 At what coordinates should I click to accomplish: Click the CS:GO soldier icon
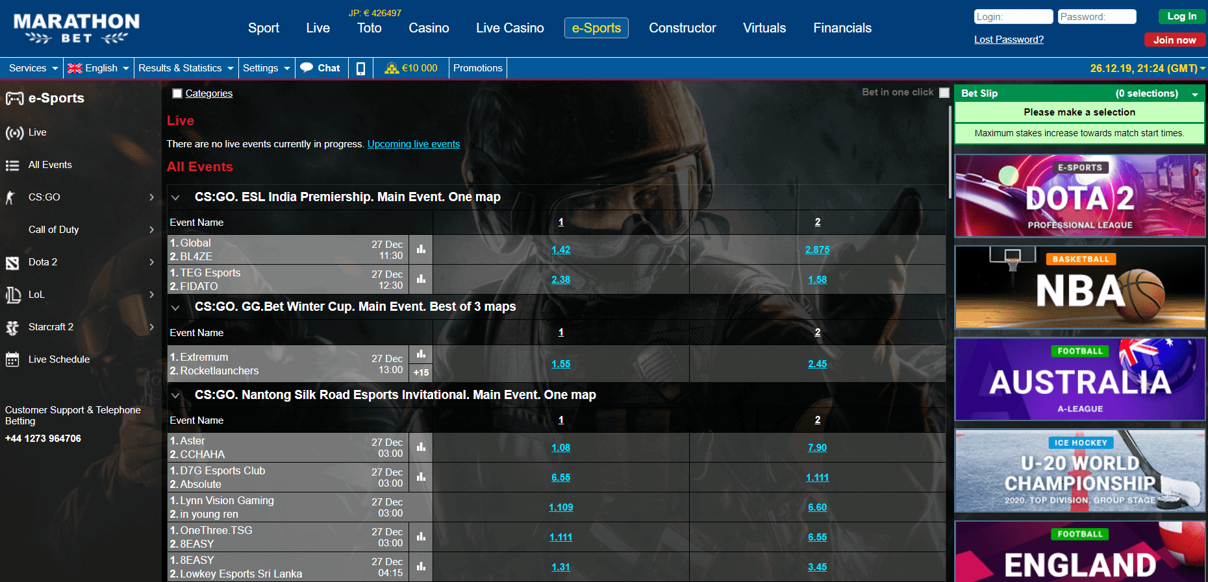(10, 197)
